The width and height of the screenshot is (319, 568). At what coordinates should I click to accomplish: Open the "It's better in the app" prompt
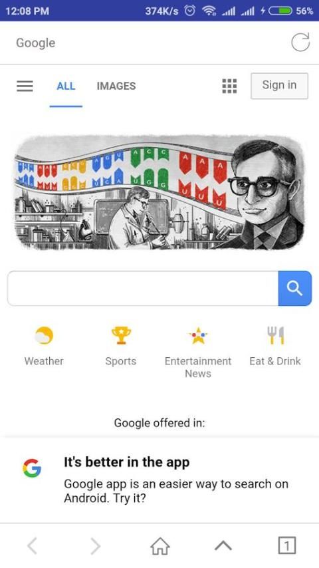click(x=159, y=480)
